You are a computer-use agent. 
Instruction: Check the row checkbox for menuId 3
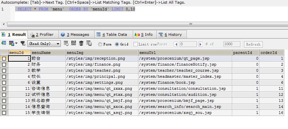tap(4, 71)
